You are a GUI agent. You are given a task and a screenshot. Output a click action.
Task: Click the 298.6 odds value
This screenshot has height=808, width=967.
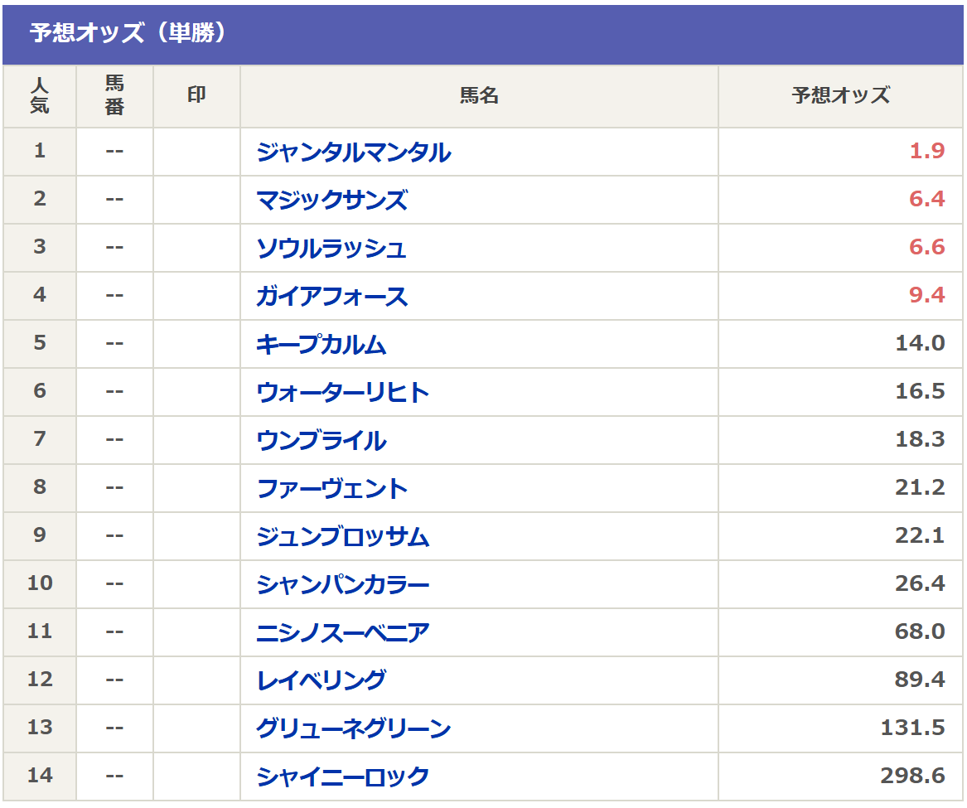(x=912, y=777)
